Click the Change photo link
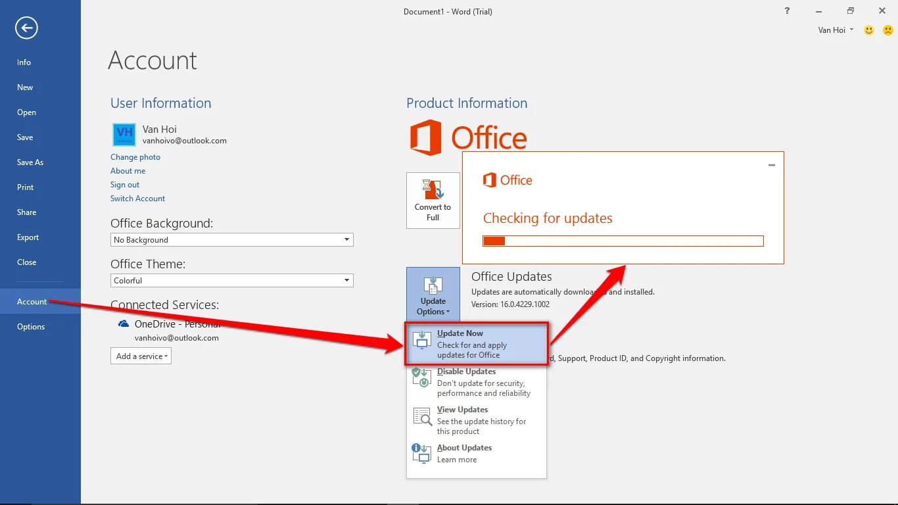The image size is (898, 505). 135,157
